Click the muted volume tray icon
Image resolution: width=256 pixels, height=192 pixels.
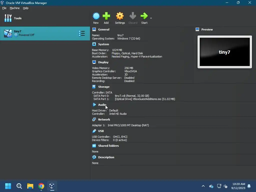pos(225,186)
